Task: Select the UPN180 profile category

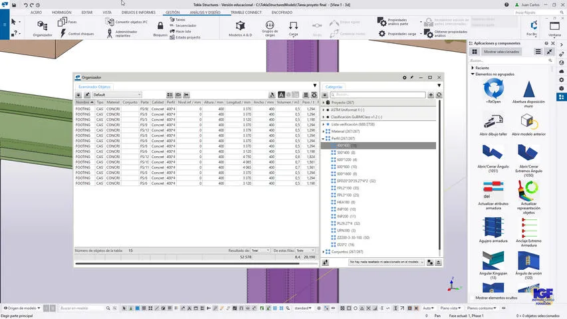Action: [x=346, y=231]
